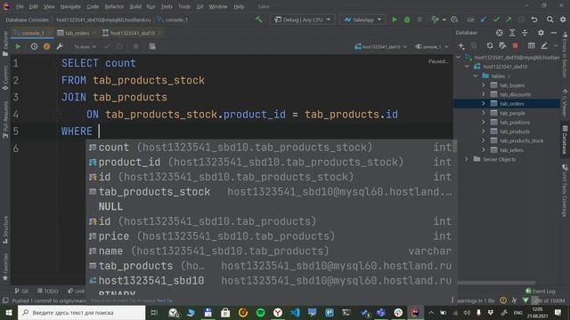Open SalesApp run configuration dropdown

(x=362, y=20)
